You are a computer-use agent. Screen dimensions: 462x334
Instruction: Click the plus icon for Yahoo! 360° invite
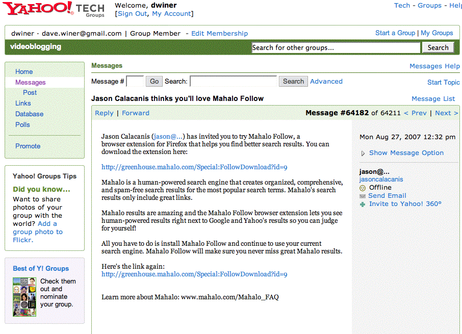(x=363, y=204)
